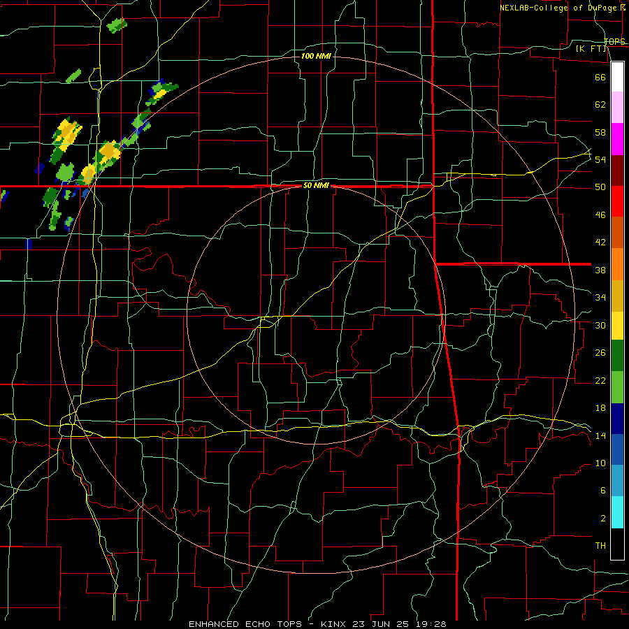Pick the gold swatch in the legend

617,296
